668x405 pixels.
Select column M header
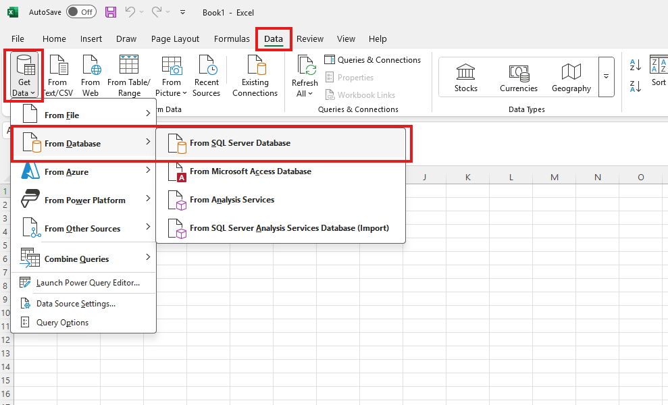[x=555, y=177]
